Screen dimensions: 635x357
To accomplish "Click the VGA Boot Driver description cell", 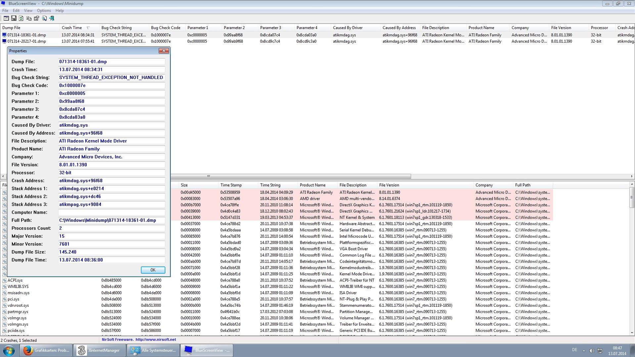I will coord(354,249).
